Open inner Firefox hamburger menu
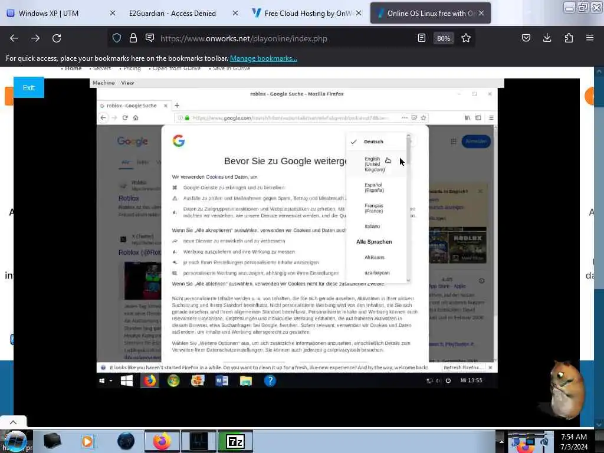 coord(491,118)
